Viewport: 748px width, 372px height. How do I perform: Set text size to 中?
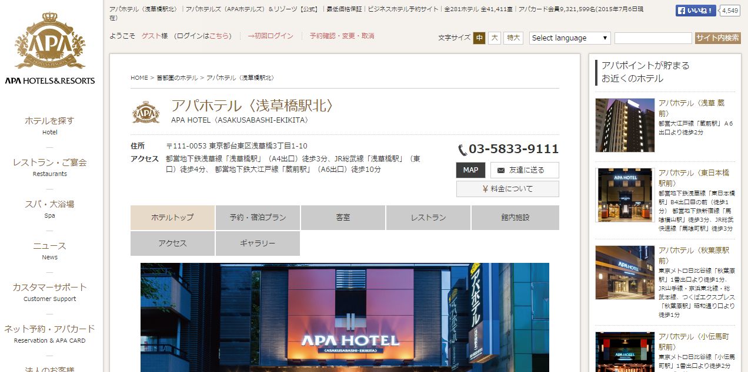click(x=479, y=38)
